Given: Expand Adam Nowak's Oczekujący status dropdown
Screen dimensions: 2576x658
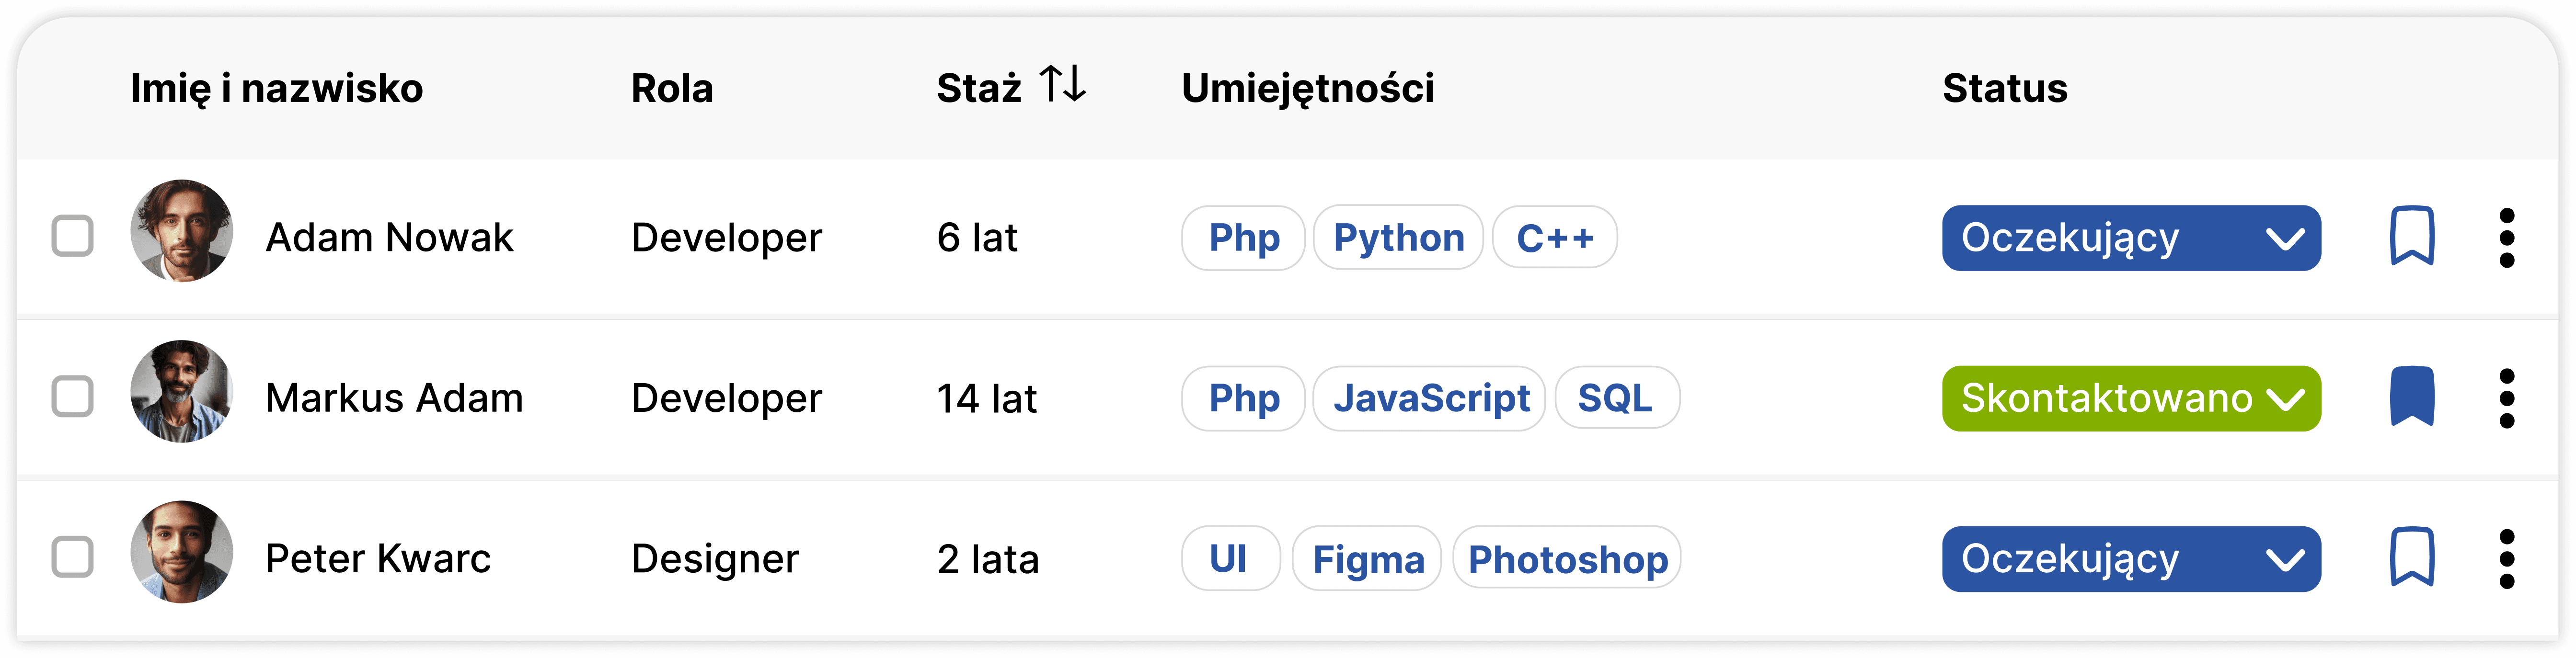Looking at the screenshot, I should 2130,238.
